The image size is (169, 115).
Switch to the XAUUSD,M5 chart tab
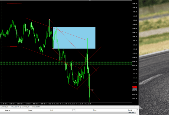coord(36,107)
